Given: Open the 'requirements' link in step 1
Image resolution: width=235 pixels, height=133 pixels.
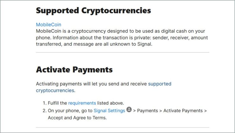Looking at the screenshot, I should (82, 103).
